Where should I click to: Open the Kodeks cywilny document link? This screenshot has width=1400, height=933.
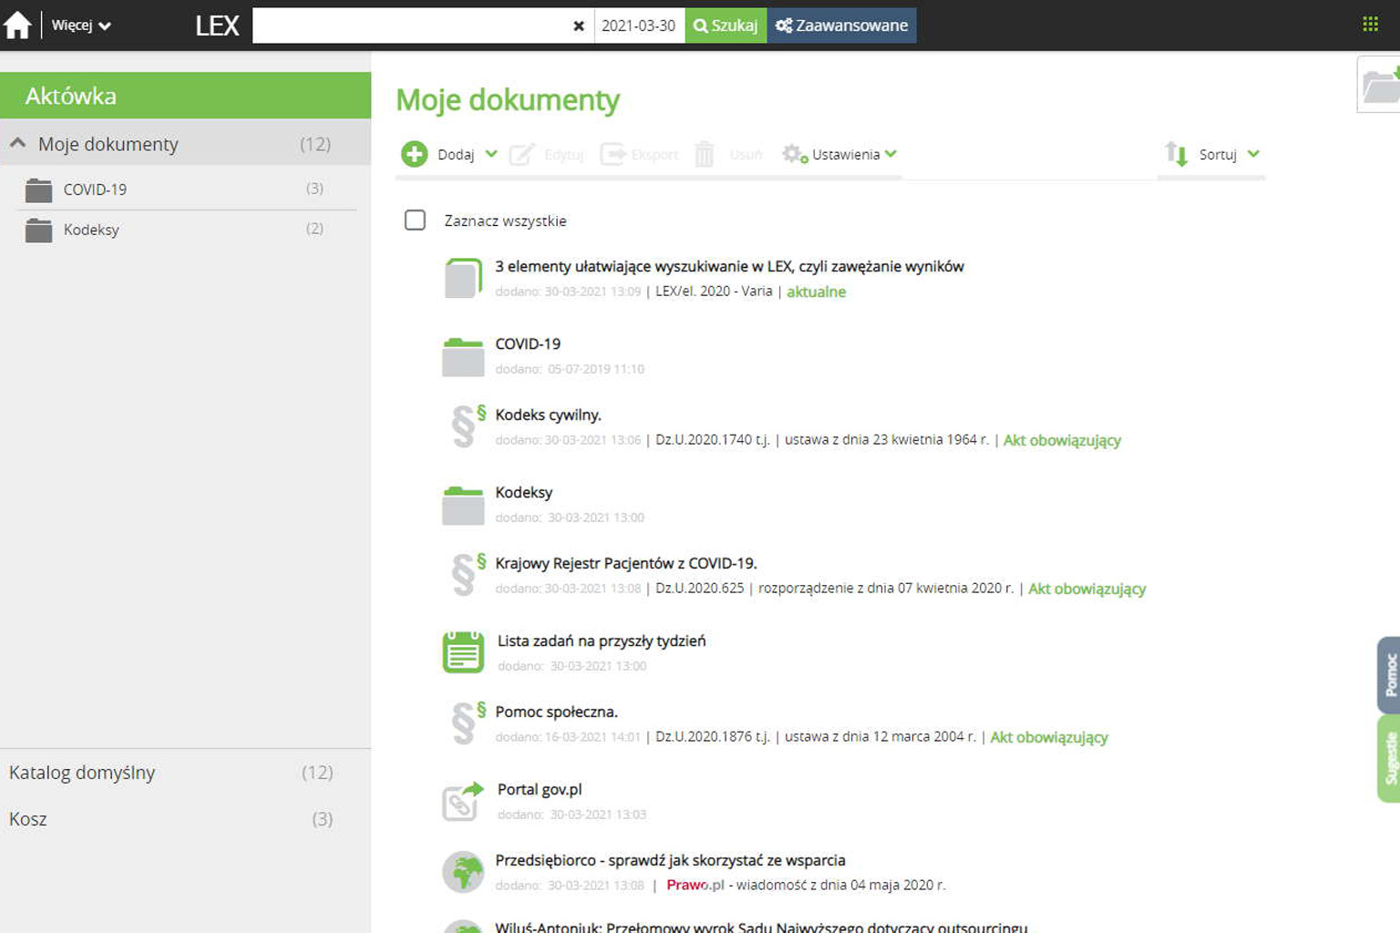(548, 415)
